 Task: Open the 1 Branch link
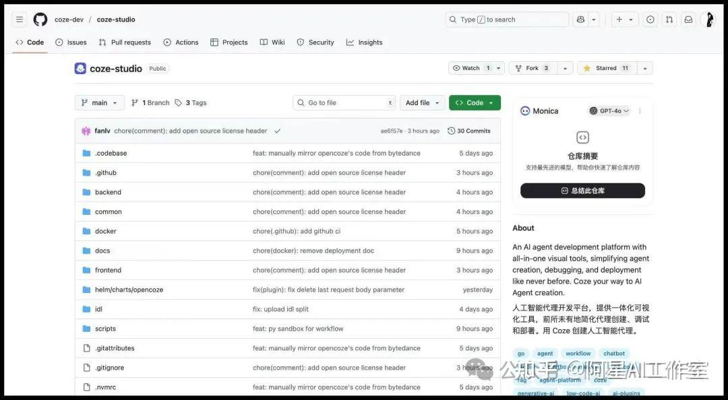pos(150,102)
